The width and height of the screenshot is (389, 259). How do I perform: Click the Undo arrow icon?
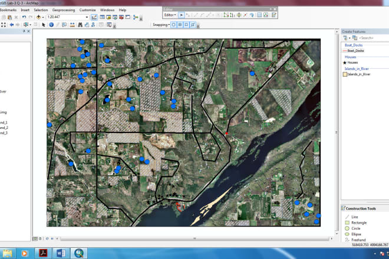click(24, 17)
